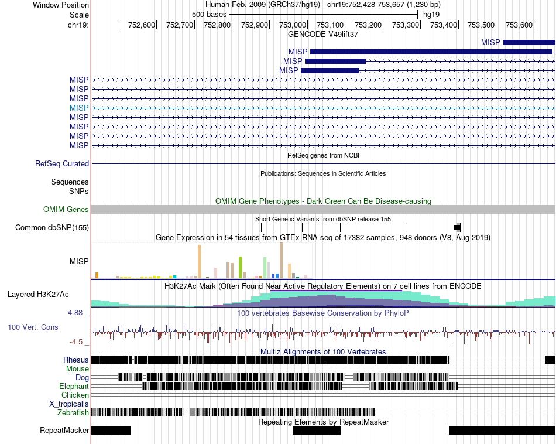Click the MISP label beside GTEx bars

(79, 261)
